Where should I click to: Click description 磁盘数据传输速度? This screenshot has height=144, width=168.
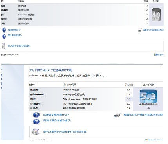(74, 108)
